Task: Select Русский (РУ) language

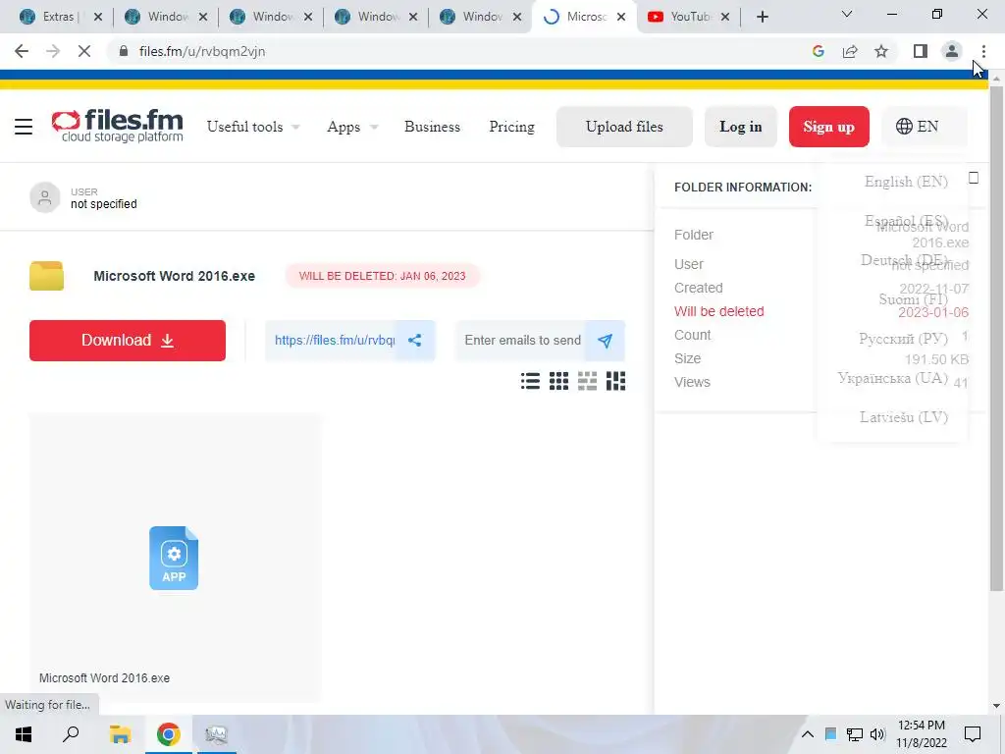Action: pyautogui.click(x=903, y=339)
